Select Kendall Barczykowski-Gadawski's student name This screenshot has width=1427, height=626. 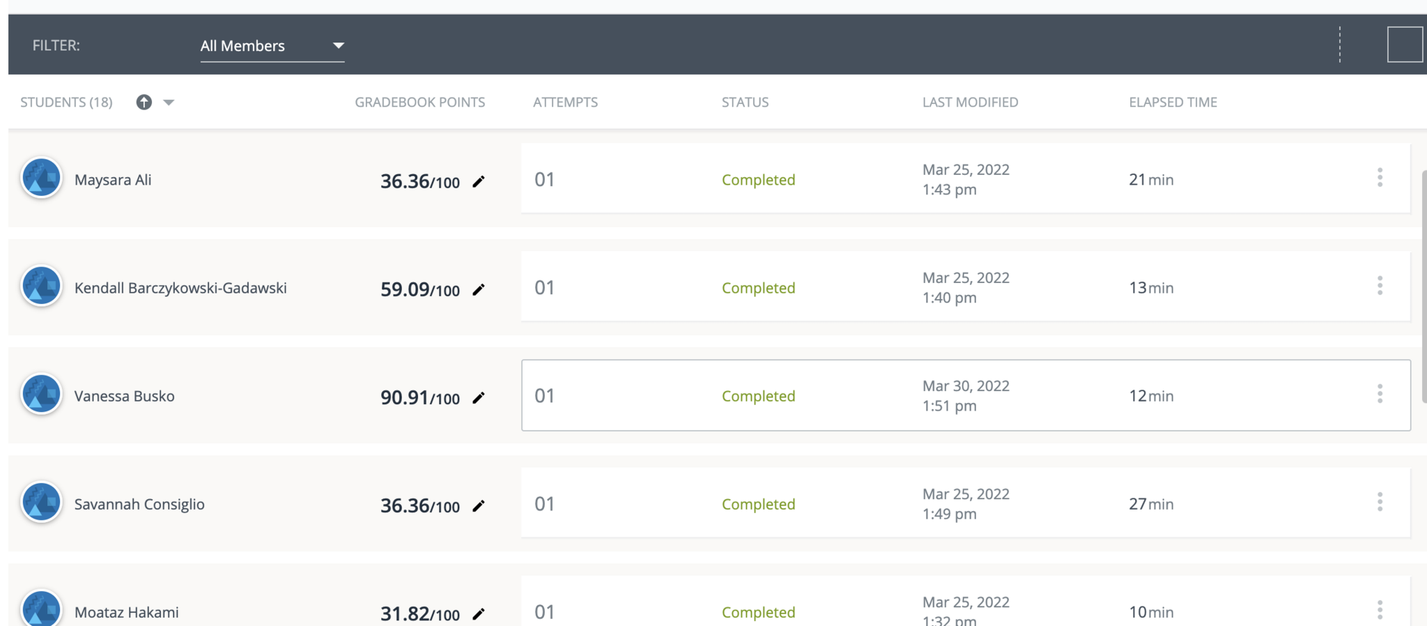(x=180, y=288)
